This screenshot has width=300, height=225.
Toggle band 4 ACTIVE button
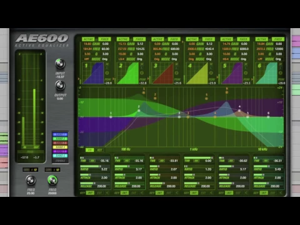[x=192, y=39]
